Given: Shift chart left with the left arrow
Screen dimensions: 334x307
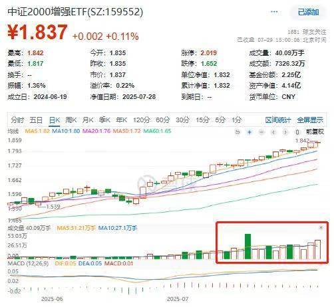Looking at the screenshot, I should click(x=273, y=132).
